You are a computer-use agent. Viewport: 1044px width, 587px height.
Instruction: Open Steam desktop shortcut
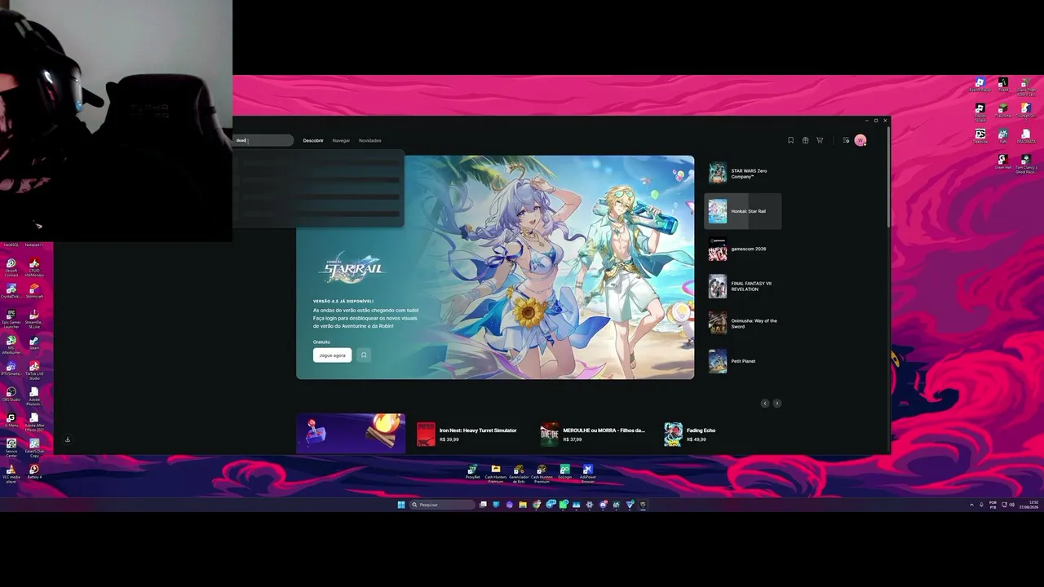34,342
